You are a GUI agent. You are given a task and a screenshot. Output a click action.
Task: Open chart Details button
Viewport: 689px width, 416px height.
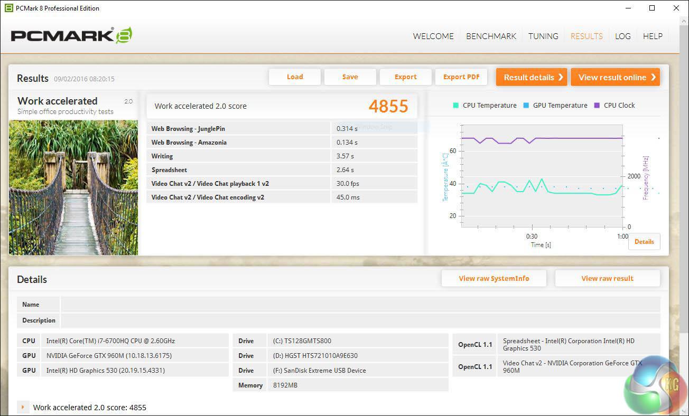644,242
